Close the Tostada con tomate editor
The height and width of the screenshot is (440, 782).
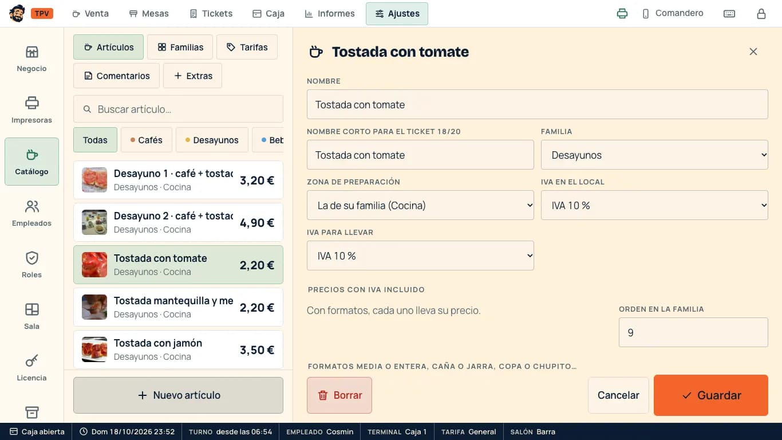point(753,52)
